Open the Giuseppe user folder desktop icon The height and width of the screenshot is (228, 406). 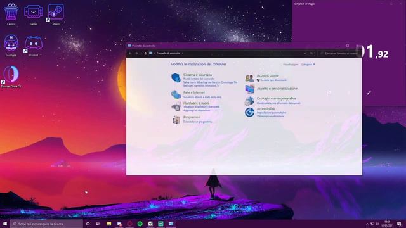(11, 45)
